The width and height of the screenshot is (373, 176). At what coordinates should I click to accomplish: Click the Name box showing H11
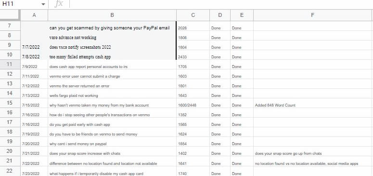pyautogui.click(x=24, y=4)
